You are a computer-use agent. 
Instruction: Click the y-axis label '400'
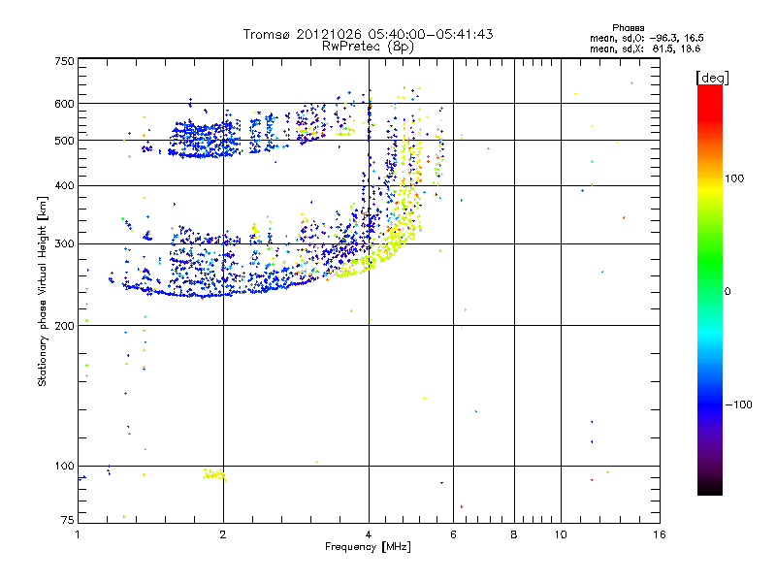[64, 185]
